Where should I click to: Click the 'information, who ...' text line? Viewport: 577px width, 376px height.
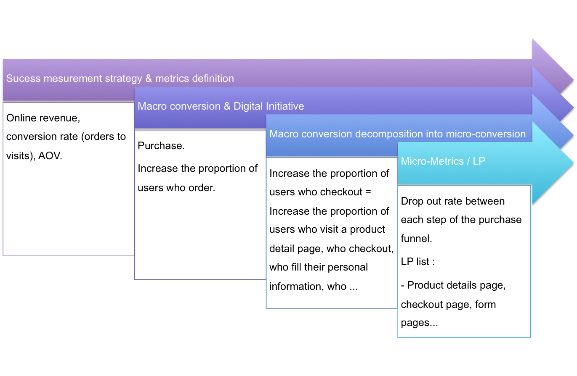point(314,287)
